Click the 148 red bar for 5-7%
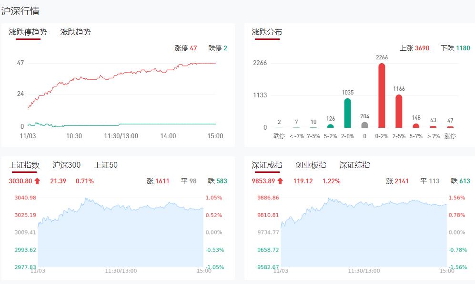The height and width of the screenshot is (284, 475). 416,126
